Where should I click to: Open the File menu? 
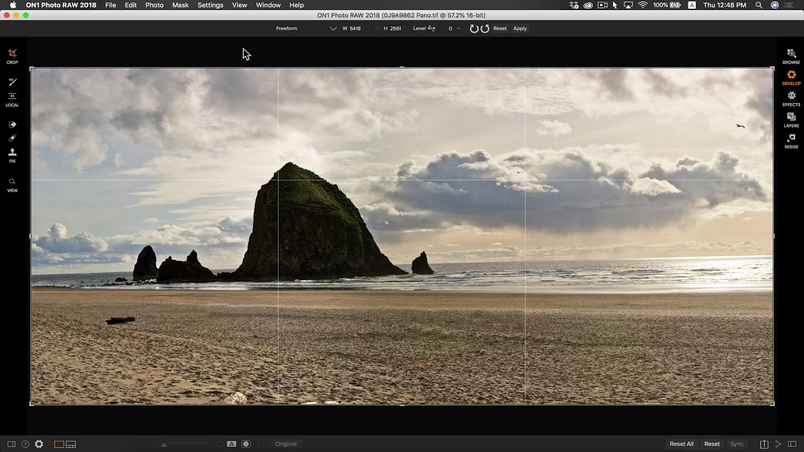[111, 5]
